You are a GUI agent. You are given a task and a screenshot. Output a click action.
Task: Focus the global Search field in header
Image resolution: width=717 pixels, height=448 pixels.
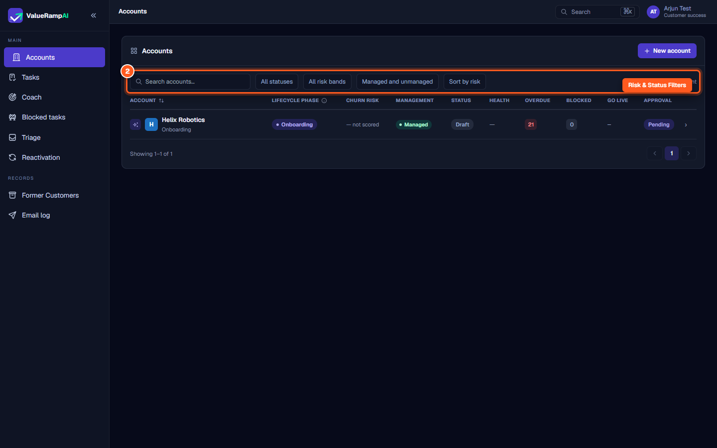tap(597, 11)
